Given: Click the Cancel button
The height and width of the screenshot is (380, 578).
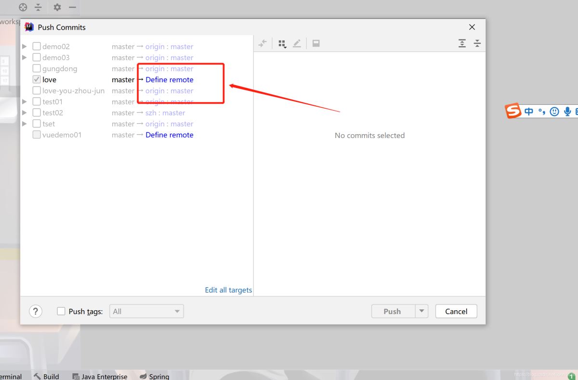Looking at the screenshot, I should tap(456, 311).
